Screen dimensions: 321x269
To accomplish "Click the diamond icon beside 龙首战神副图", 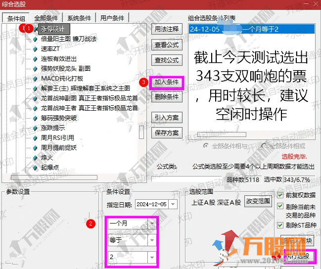I will [x=35, y=98].
